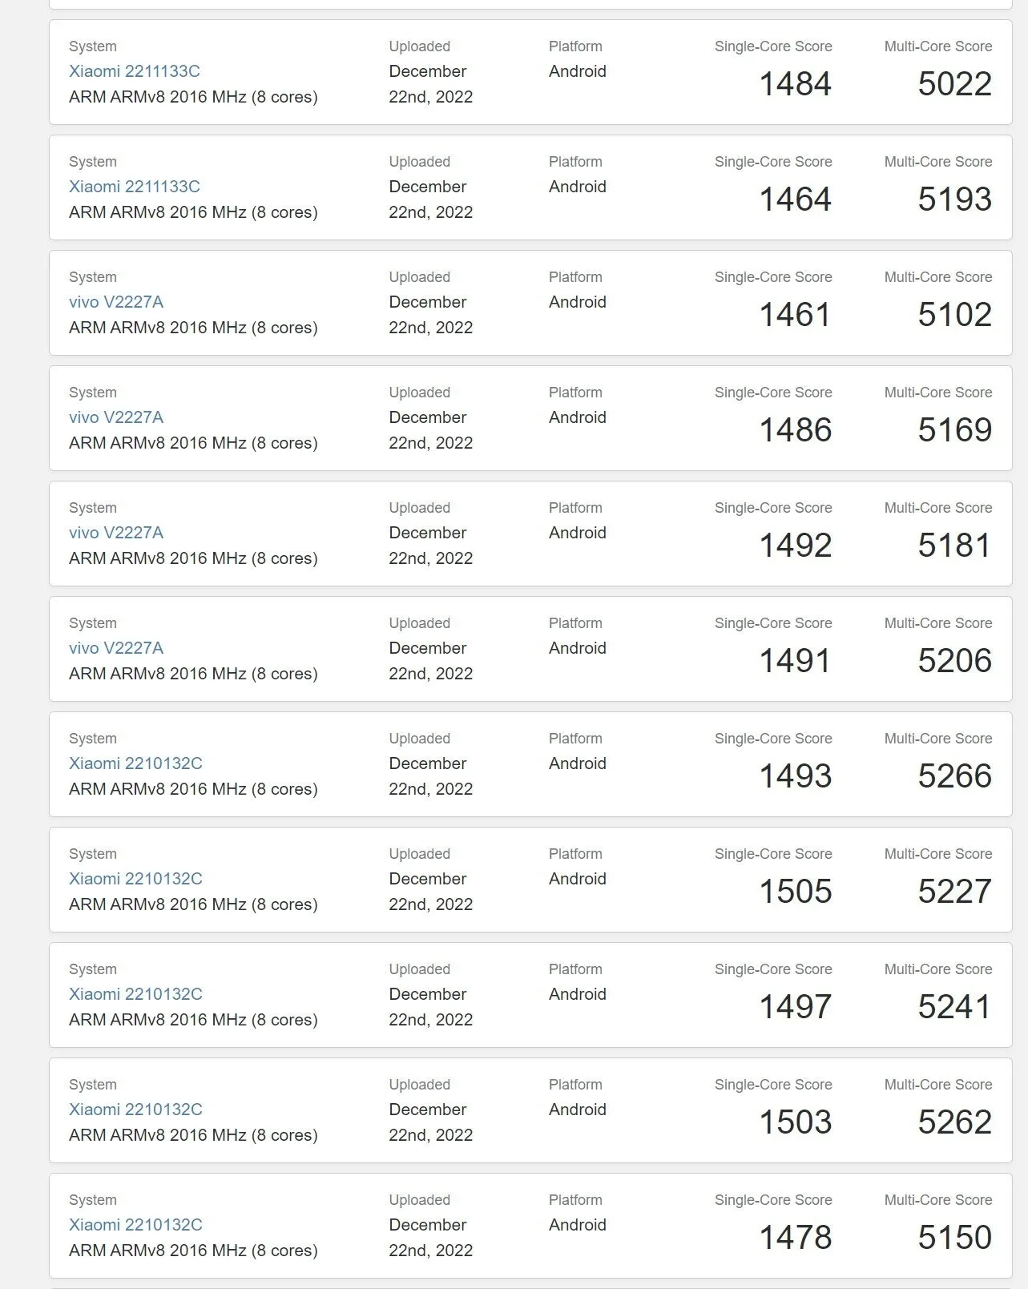1028x1289 pixels.
Task: Select the upload date in the first row
Action: (429, 84)
